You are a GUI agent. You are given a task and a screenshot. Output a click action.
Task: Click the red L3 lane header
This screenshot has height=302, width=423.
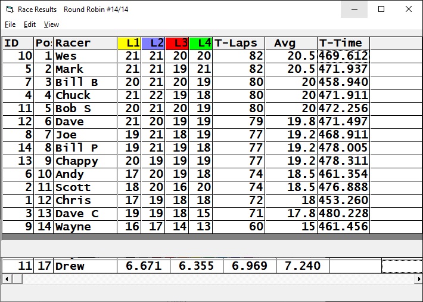tap(177, 43)
